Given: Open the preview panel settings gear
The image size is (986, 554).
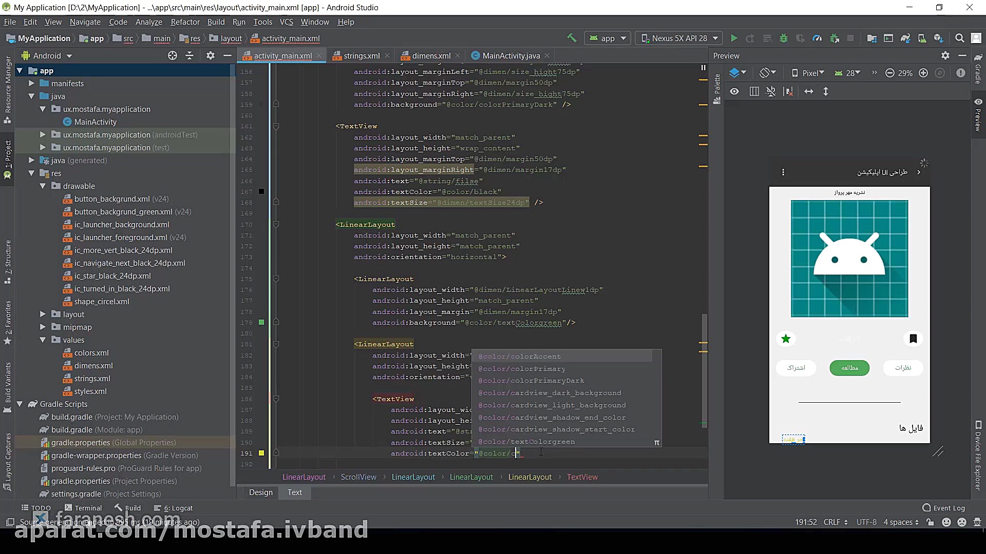Looking at the screenshot, I should (x=945, y=55).
